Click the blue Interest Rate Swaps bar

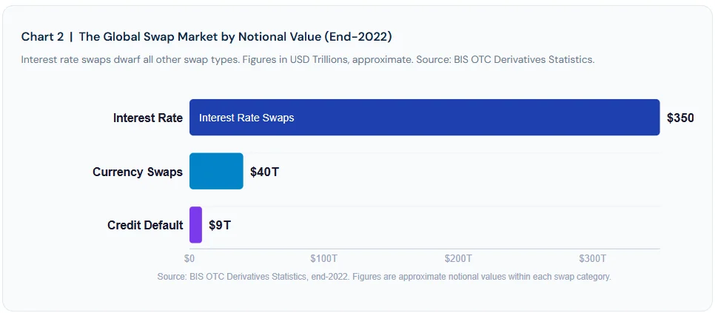pos(425,118)
